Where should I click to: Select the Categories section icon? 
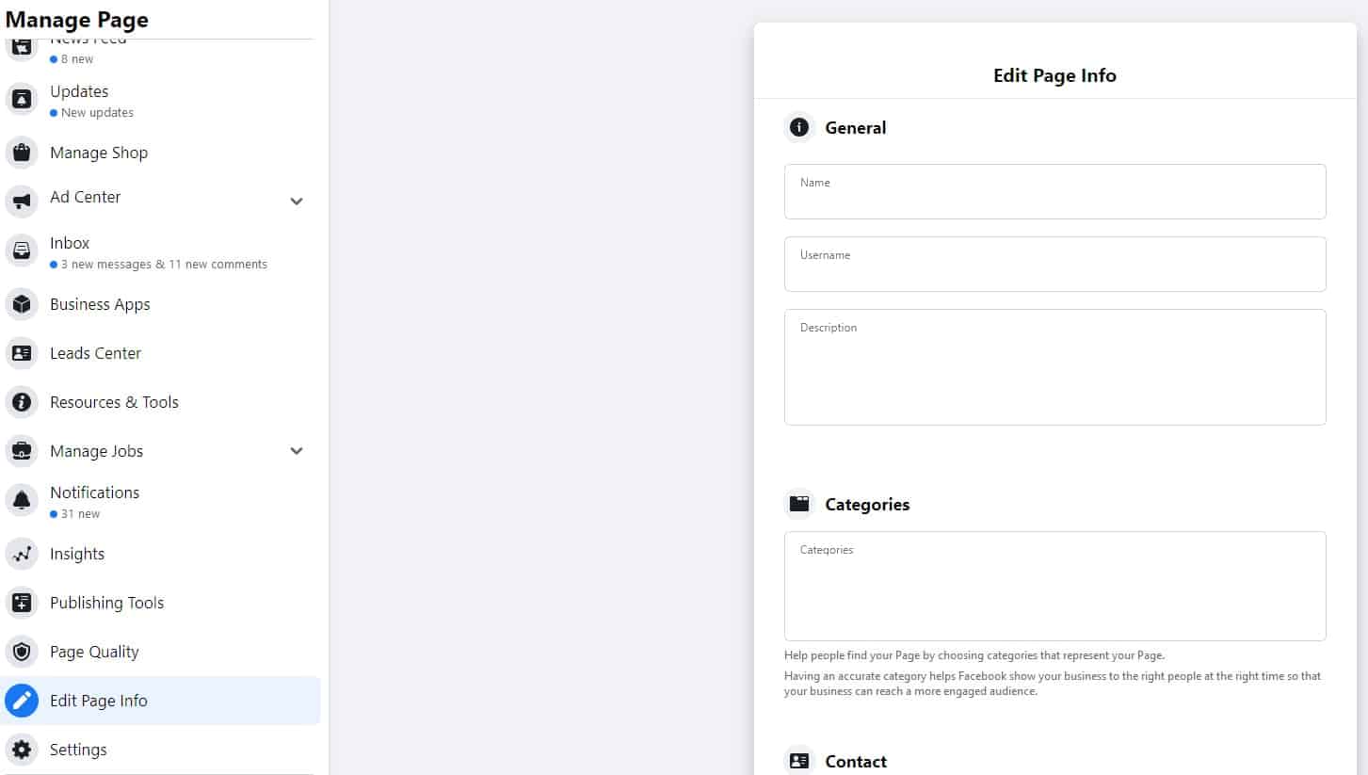(798, 504)
